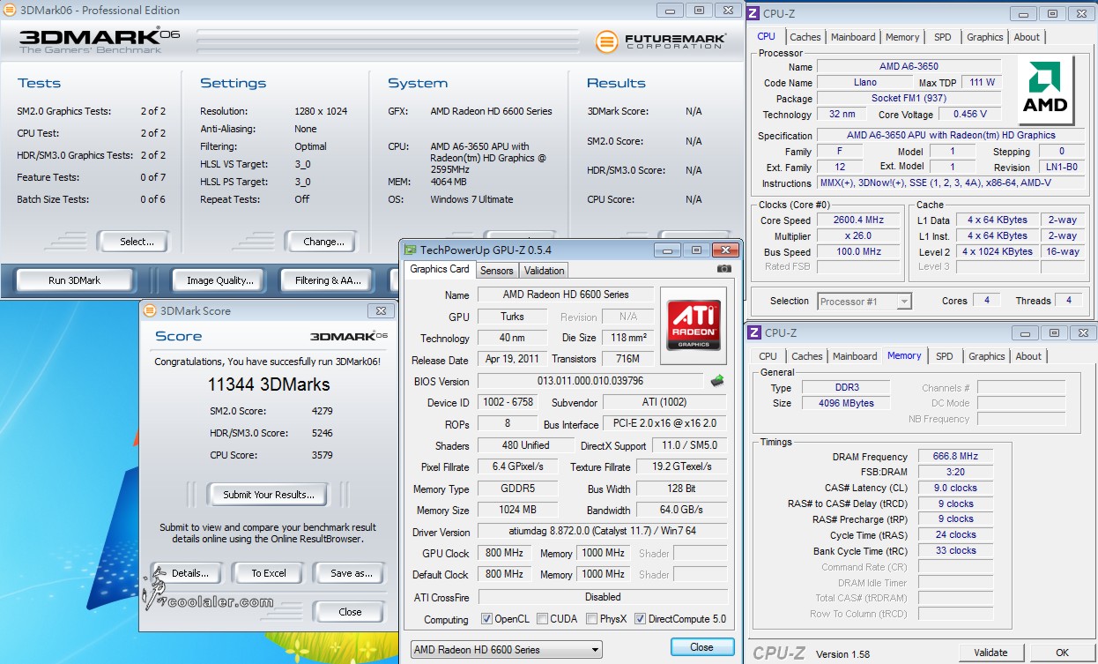Image resolution: width=1098 pixels, height=664 pixels.
Task: Open the SPD tab in lower CPU-Z window
Action: [x=944, y=356]
